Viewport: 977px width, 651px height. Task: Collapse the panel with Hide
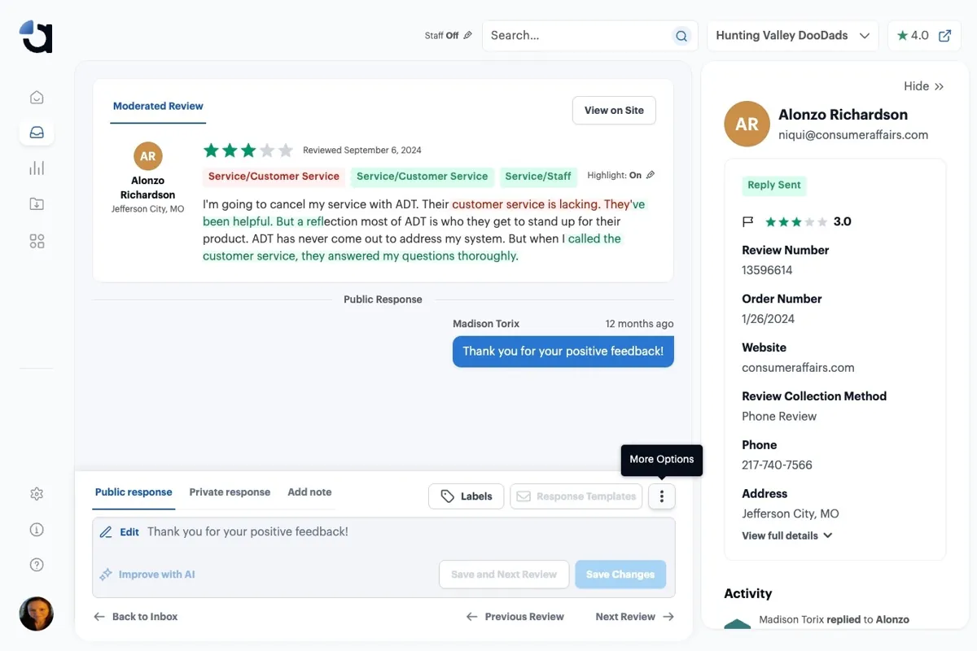923,86
